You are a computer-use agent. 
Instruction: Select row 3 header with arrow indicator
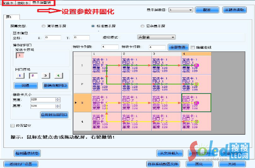(83, 103)
